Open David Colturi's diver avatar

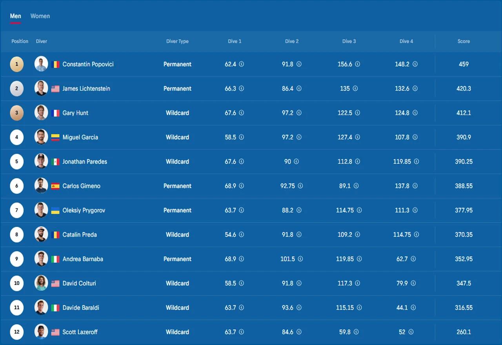(41, 283)
